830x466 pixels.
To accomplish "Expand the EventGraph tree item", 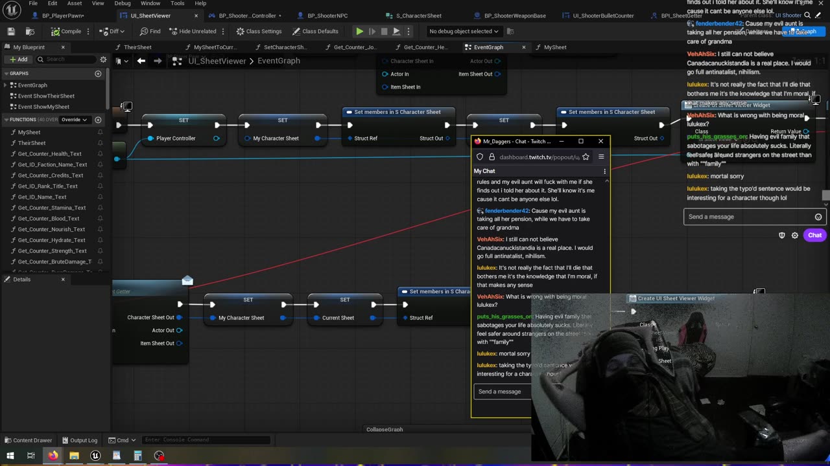I will pyautogui.click(x=6, y=85).
